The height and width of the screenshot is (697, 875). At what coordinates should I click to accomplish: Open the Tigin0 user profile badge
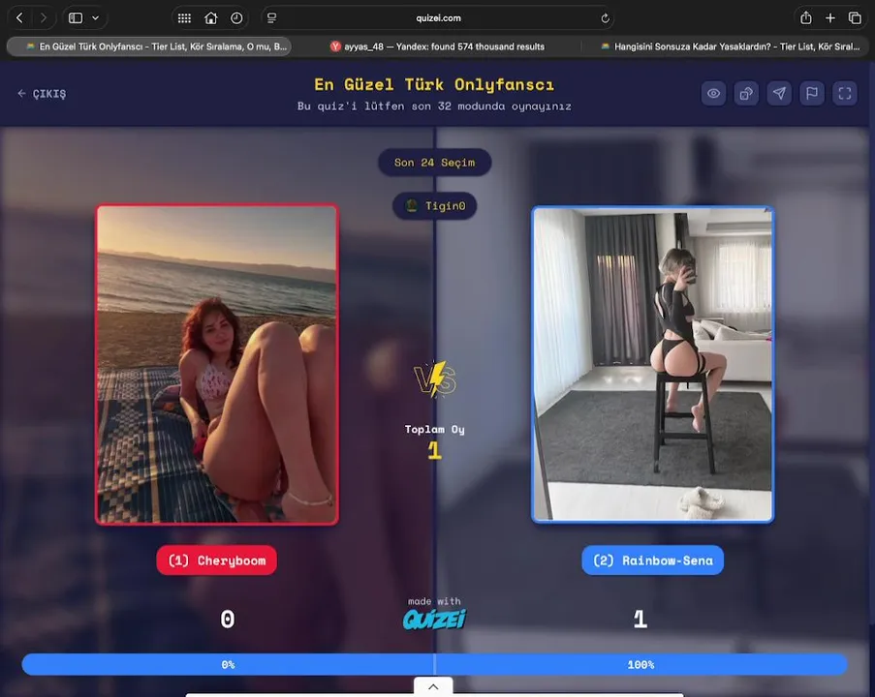click(435, 206)
